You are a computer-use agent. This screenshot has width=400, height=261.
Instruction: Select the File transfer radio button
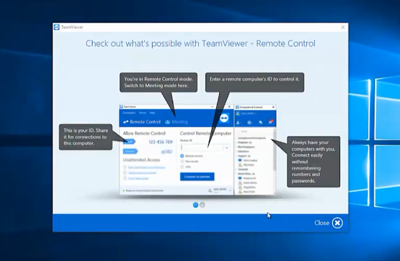click(x=182, y=161)
